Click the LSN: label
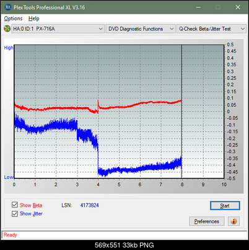249x250 pixels. click(67, 205)
